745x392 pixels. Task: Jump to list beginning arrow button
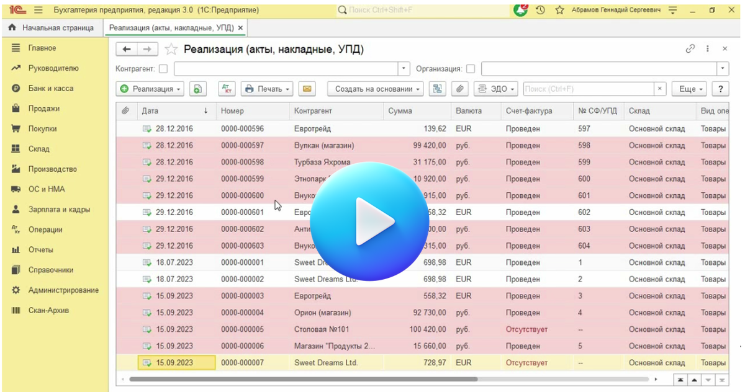(x=680, y=379)
